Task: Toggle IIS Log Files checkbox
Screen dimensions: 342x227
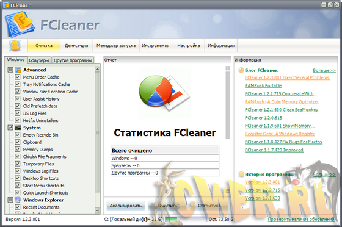Action: click(x=18, y=113)
